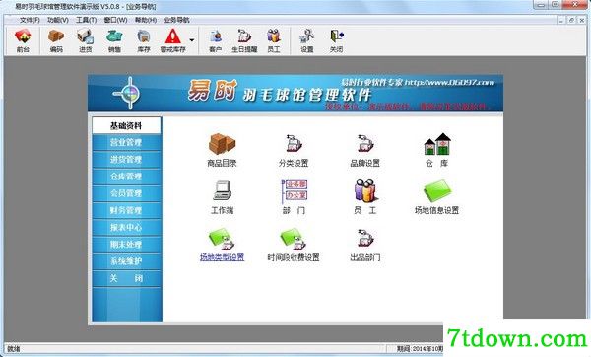Image resolution: width=591 pixels, height=357 pixels.
Task: Open the 商品目录 boxes icon
Action: click(222, 144)
